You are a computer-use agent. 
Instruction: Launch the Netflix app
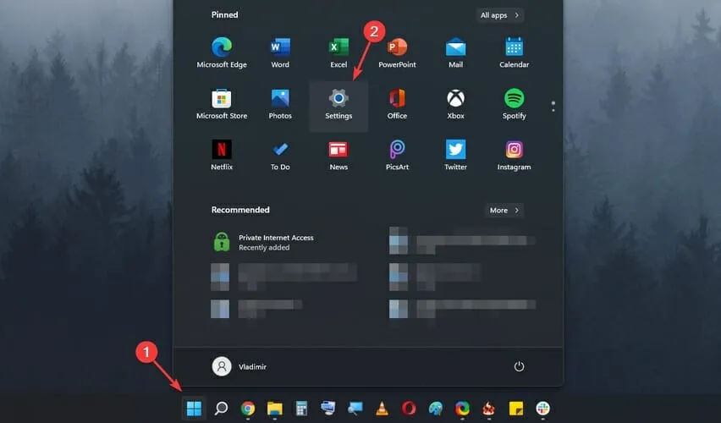click(x=222, y=155)
